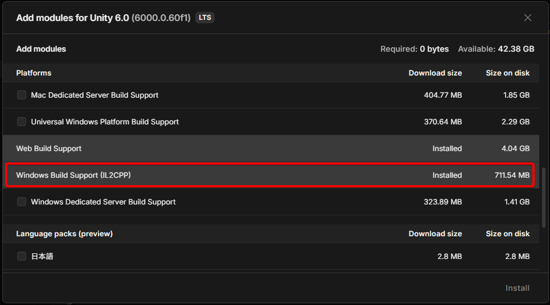This screenshot has width=550, height=305.
Task: Click the Universal Windows Platform Build Support label
Action: point(105,122)
